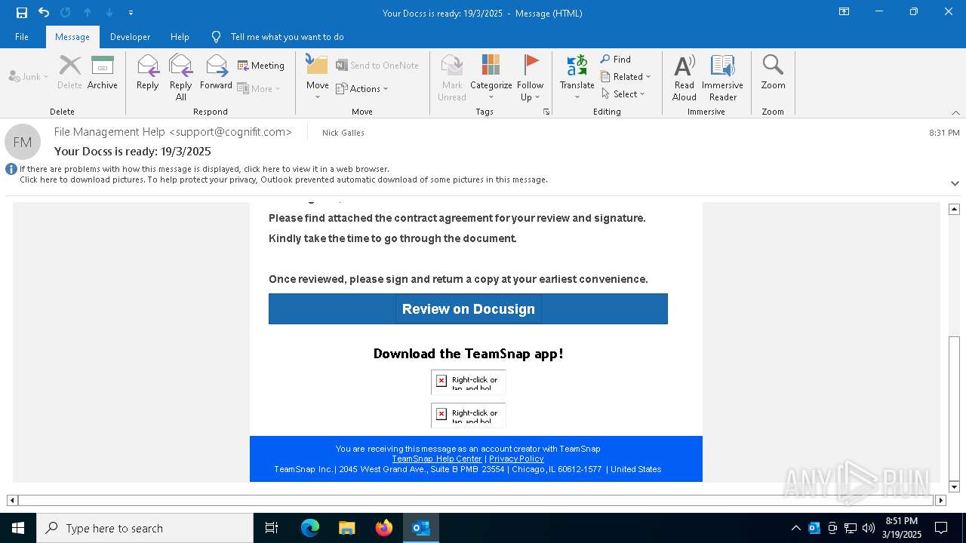The width and height of the screenshot is (966, 543).
Task: Click the FM sender avatar
Action: click(x=23, y=142)
